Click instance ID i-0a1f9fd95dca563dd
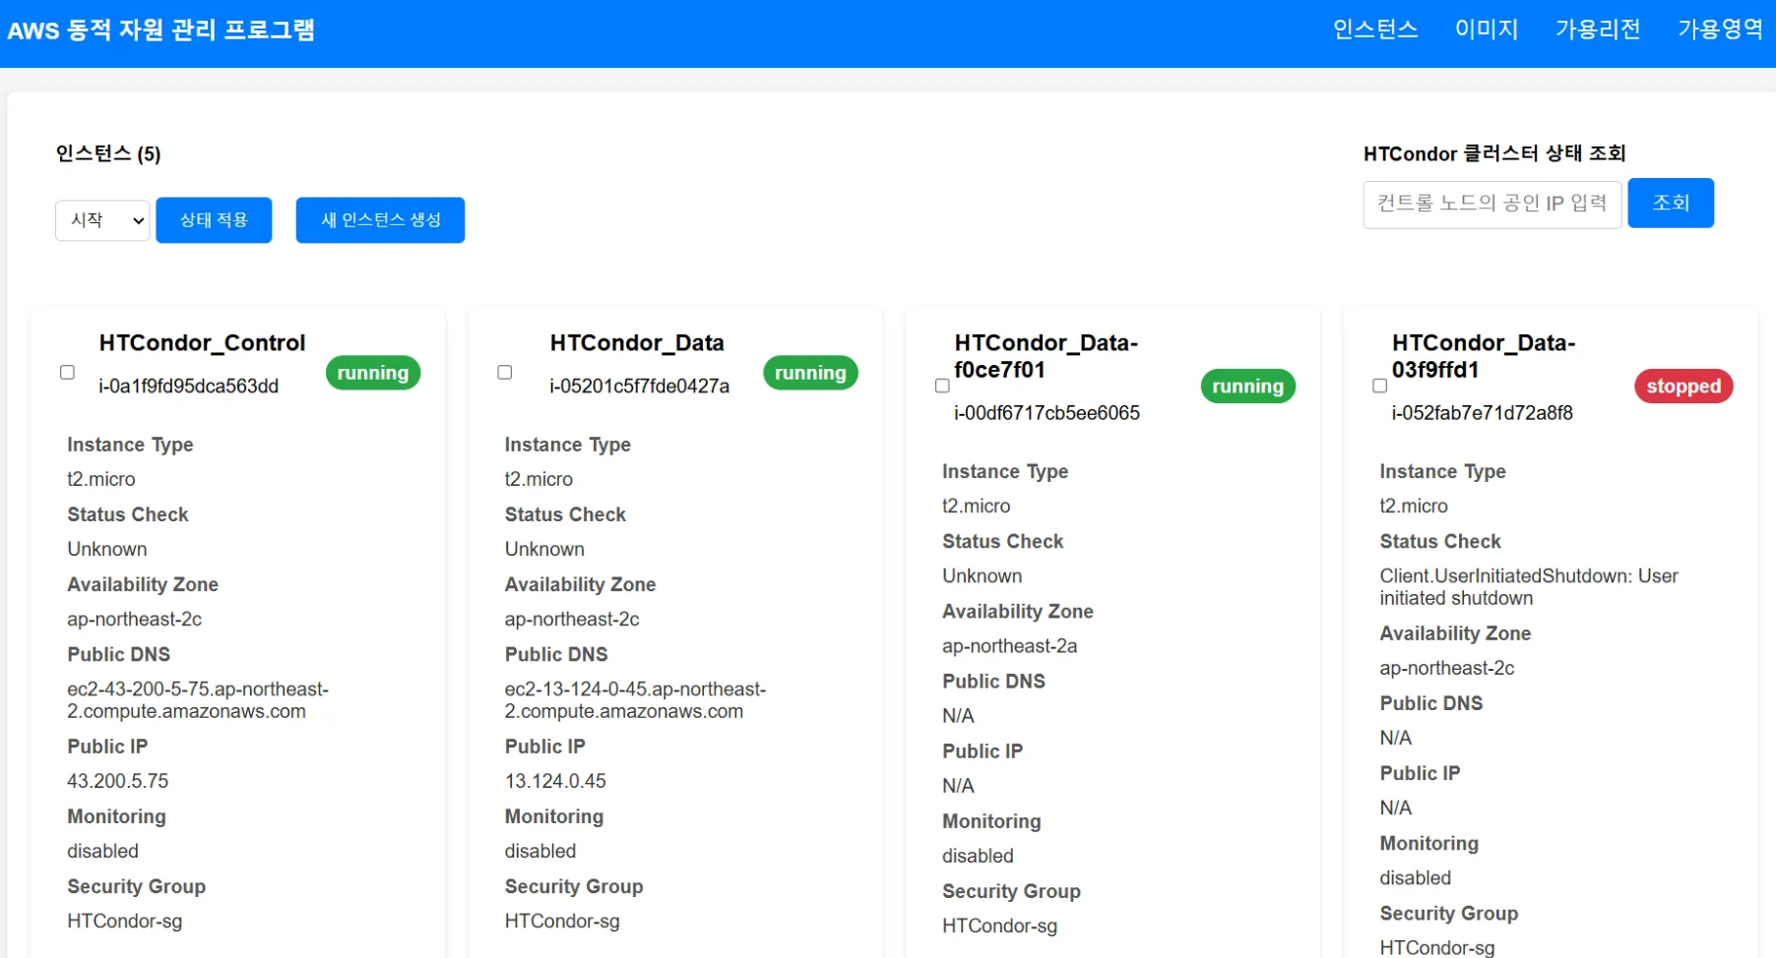 click(x=188, y=387)
